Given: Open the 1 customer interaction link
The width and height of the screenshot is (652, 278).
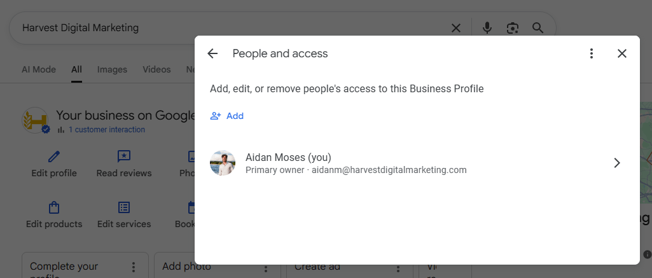Looking at the screenshot, I should coord(107,130).
